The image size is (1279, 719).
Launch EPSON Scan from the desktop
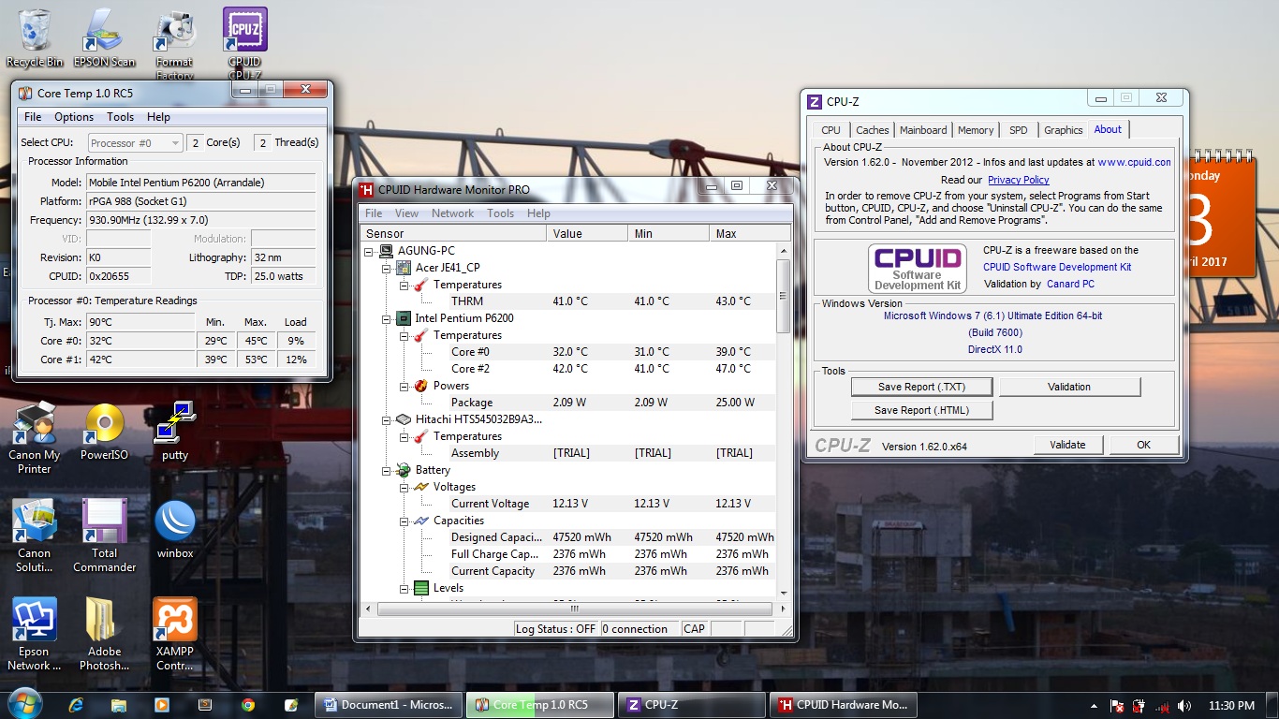(x=104, y=37)
